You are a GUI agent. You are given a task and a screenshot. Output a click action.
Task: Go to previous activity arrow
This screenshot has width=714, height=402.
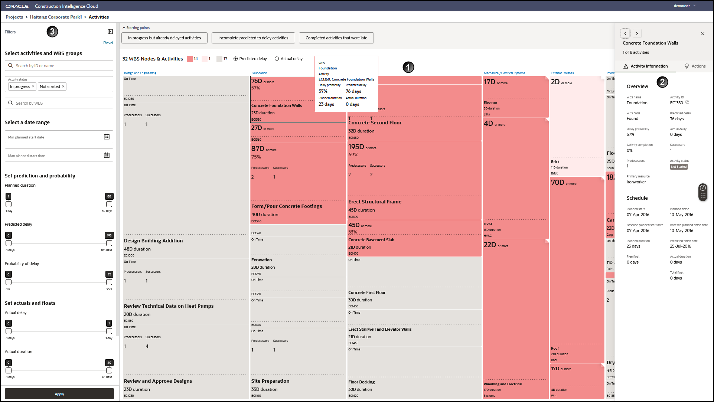[x=625, y=33]
